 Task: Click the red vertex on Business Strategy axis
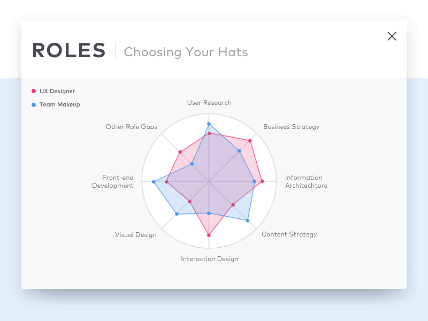point(249,141)
